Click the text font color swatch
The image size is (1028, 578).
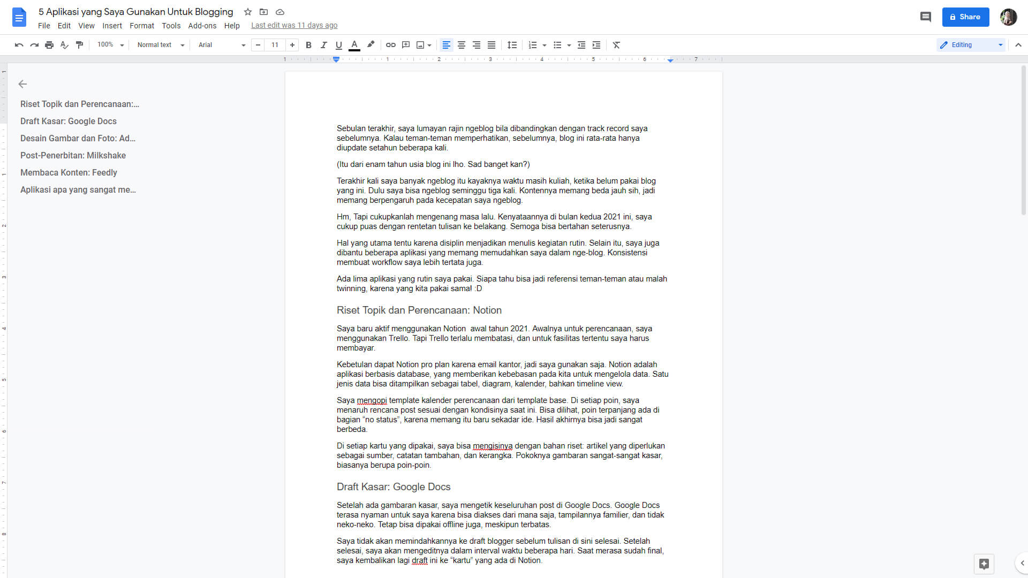[355, 49]
